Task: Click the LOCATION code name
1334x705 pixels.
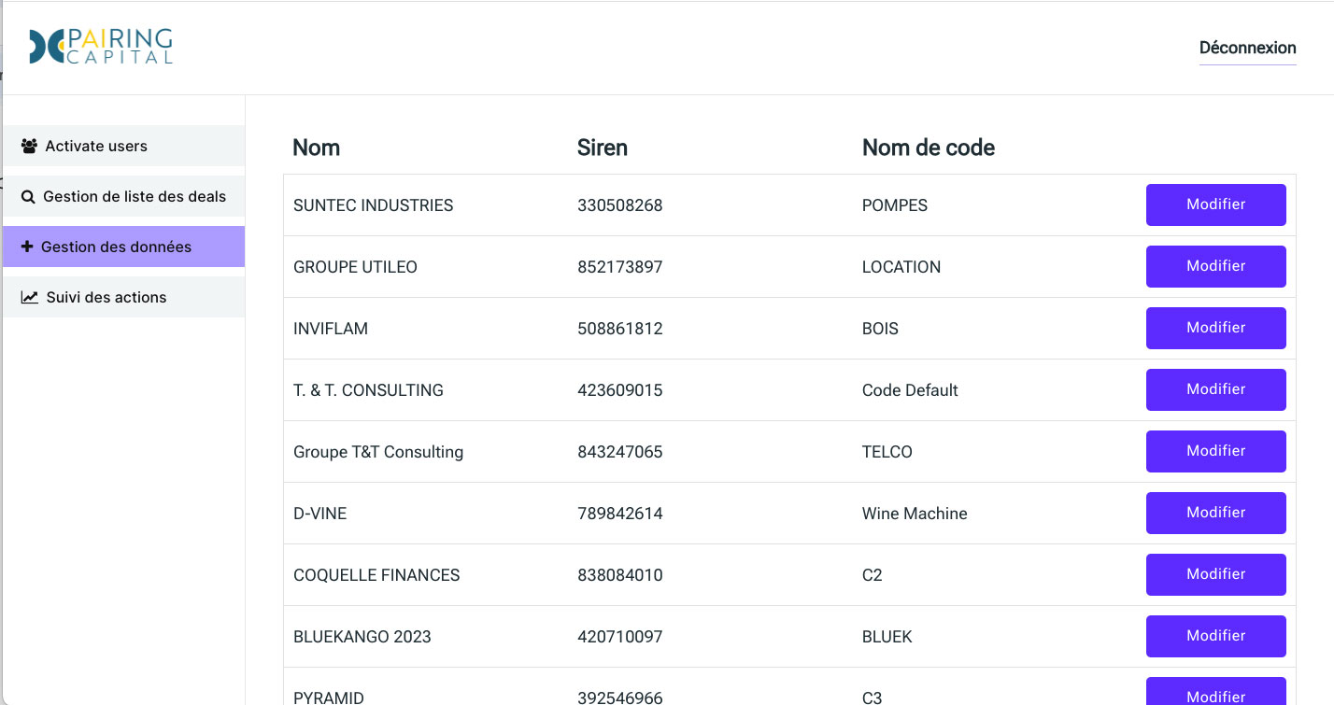Action: pos(901,267)
